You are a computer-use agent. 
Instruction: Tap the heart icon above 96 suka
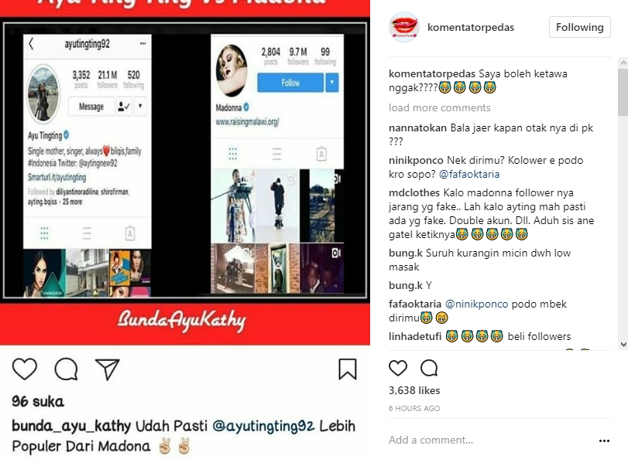(25, 369)
